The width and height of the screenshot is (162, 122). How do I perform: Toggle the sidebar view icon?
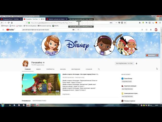click(x=150, y=23)
